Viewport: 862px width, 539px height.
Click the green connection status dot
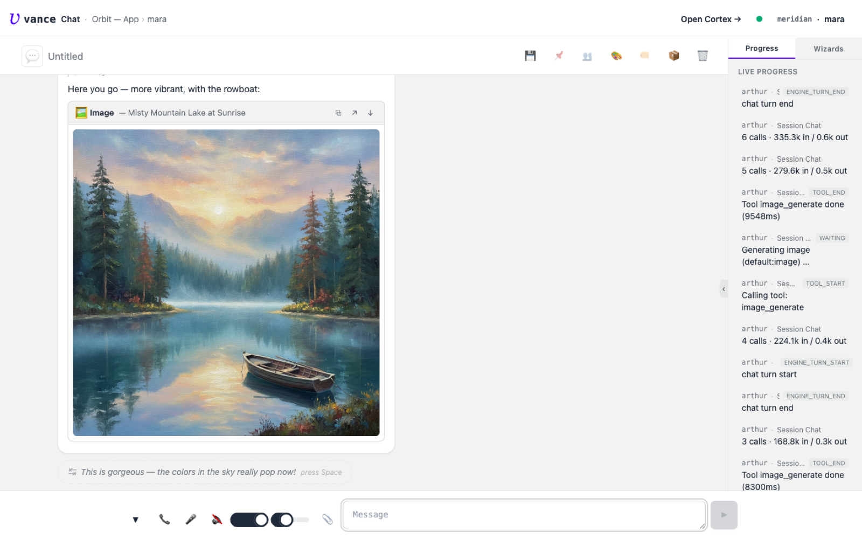759,19
